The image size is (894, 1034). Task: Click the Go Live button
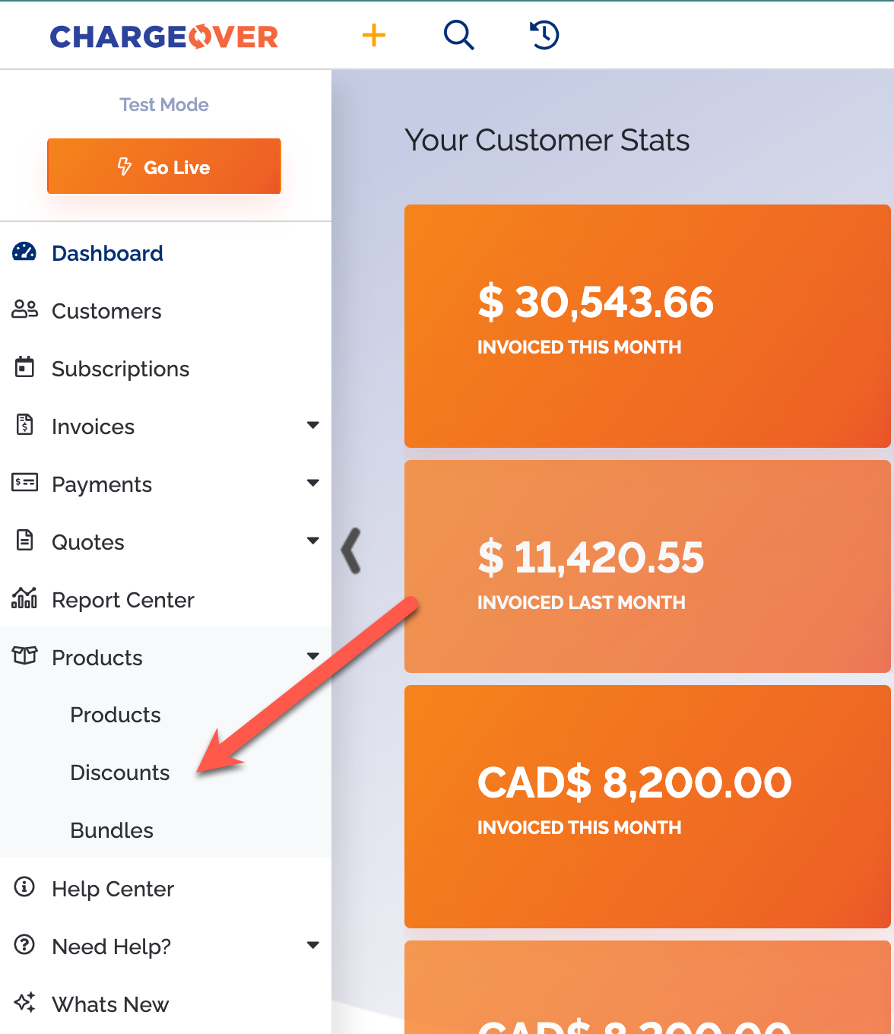164,167
